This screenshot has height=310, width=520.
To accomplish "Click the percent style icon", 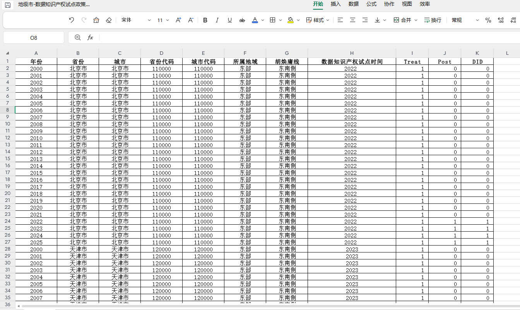I will (x=488, y=20).
